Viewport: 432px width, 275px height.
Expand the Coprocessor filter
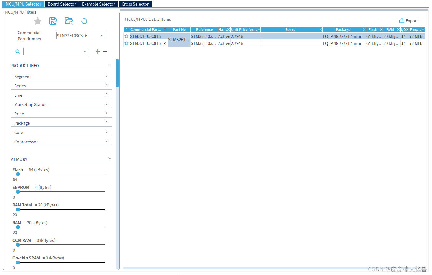tap(61, 141)
